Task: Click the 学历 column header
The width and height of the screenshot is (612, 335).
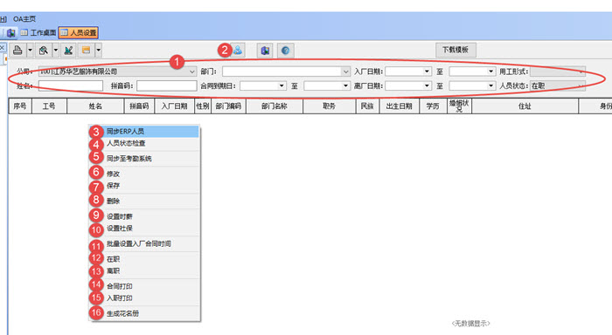Action: [433, 106]
